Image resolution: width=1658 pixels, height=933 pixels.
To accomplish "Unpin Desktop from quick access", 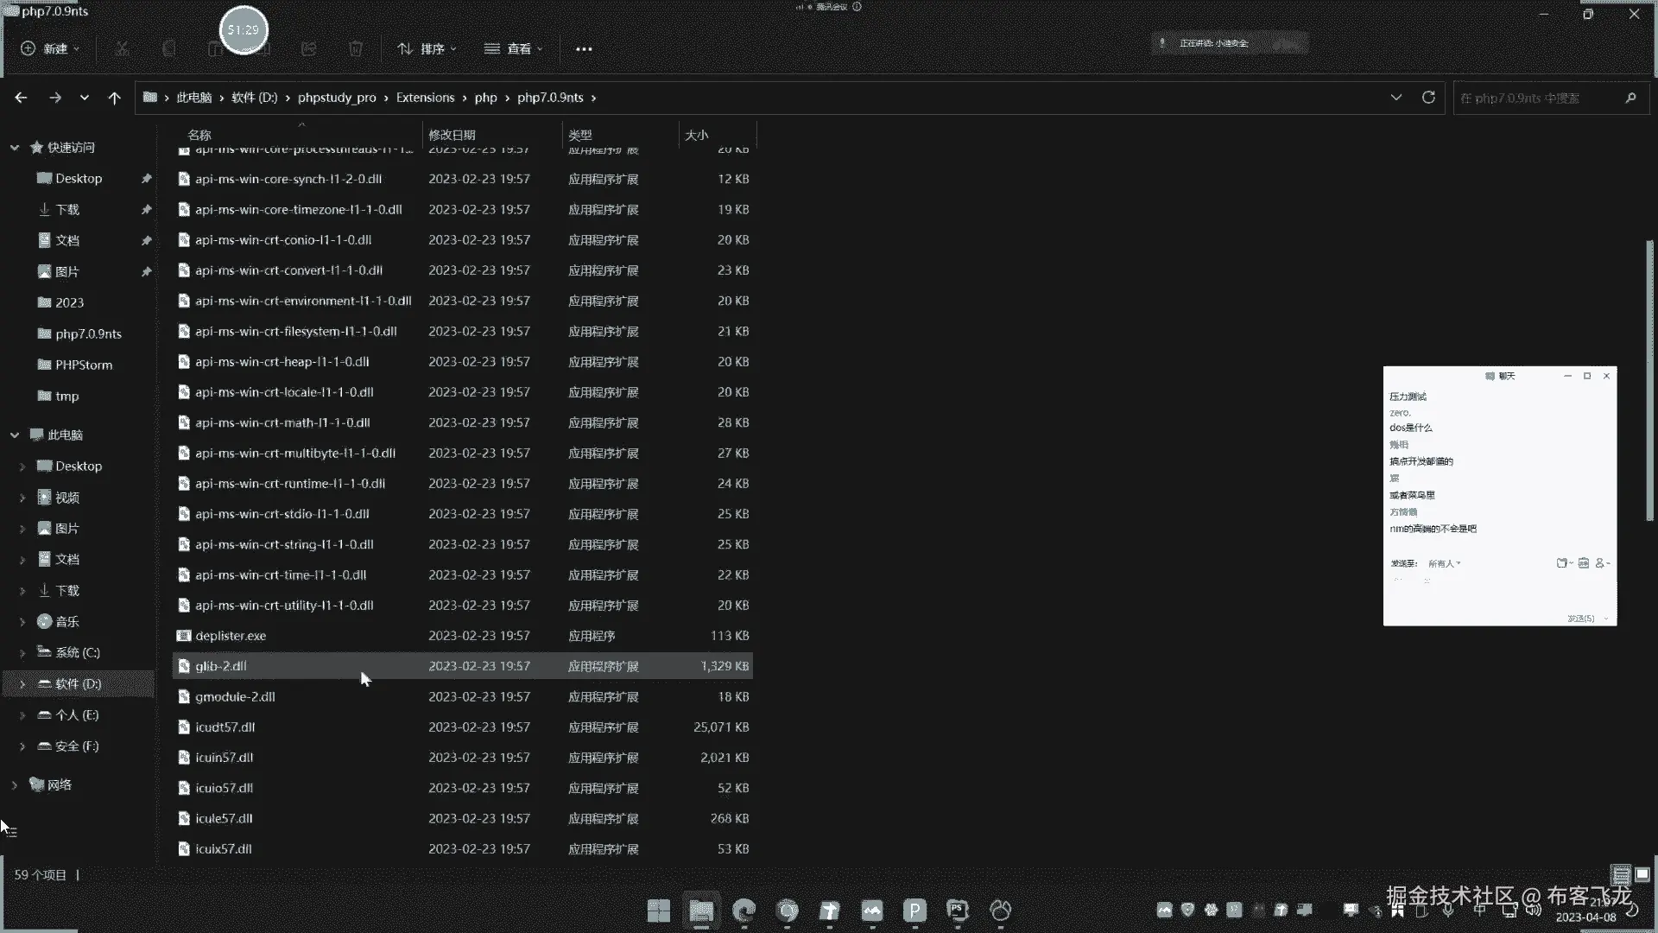I will (x=146, y=179).
